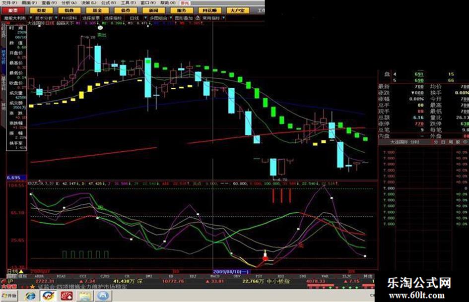The height and width of the screenshot is (302, 469).
Task: Click the 换手率 label in the left info panel
Action: tap(16, 143)
